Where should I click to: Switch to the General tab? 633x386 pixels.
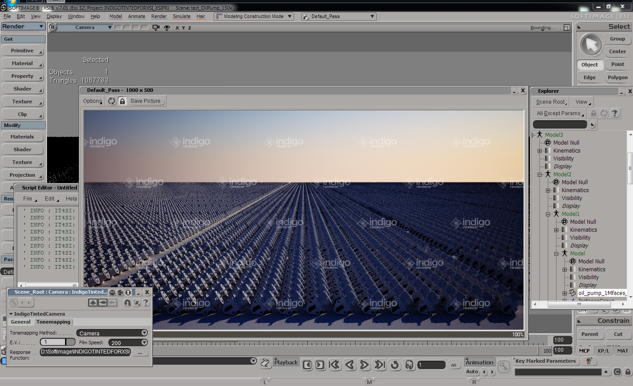(21, 322)
